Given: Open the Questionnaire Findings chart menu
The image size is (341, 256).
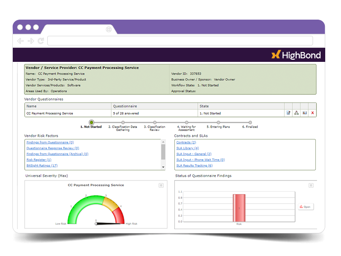Looking at the screenshot, I should [311, 186].
